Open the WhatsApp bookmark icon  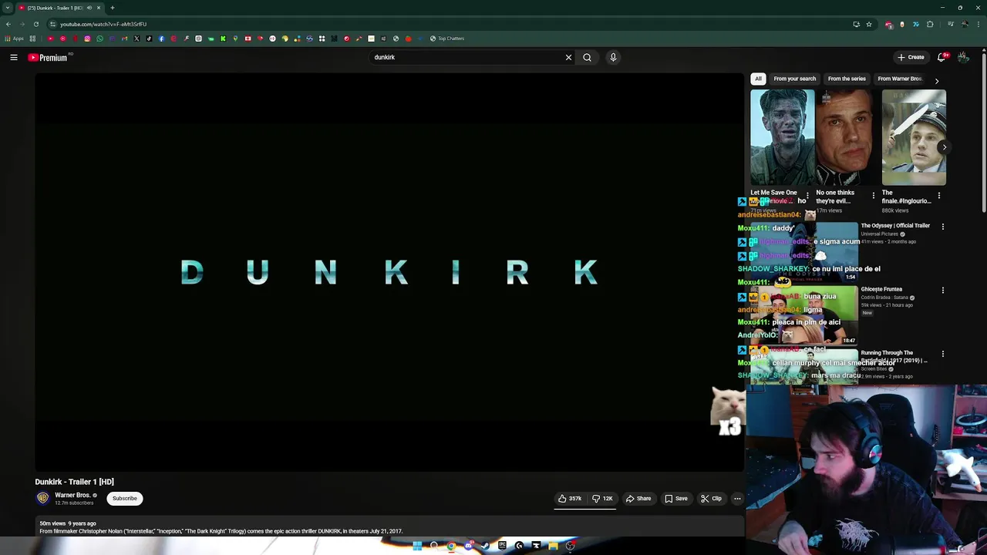99,39
